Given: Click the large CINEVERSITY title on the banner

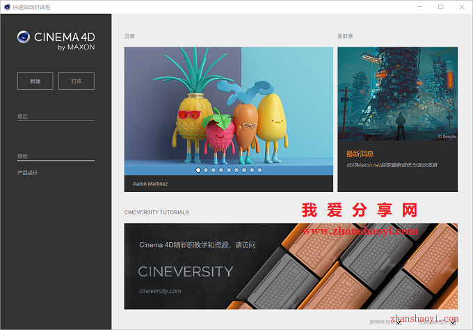Looking at the screenshot, I should (x=186, y=272).
